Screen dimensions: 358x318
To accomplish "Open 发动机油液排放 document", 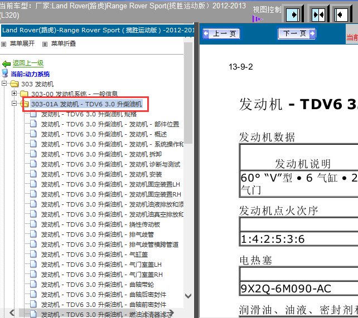I will tap(112, 204).
